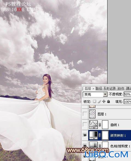Click the link icon on 色相/饱和度 1 layer
The width and height of the screenshot is (131, 161).
[100, 146]
